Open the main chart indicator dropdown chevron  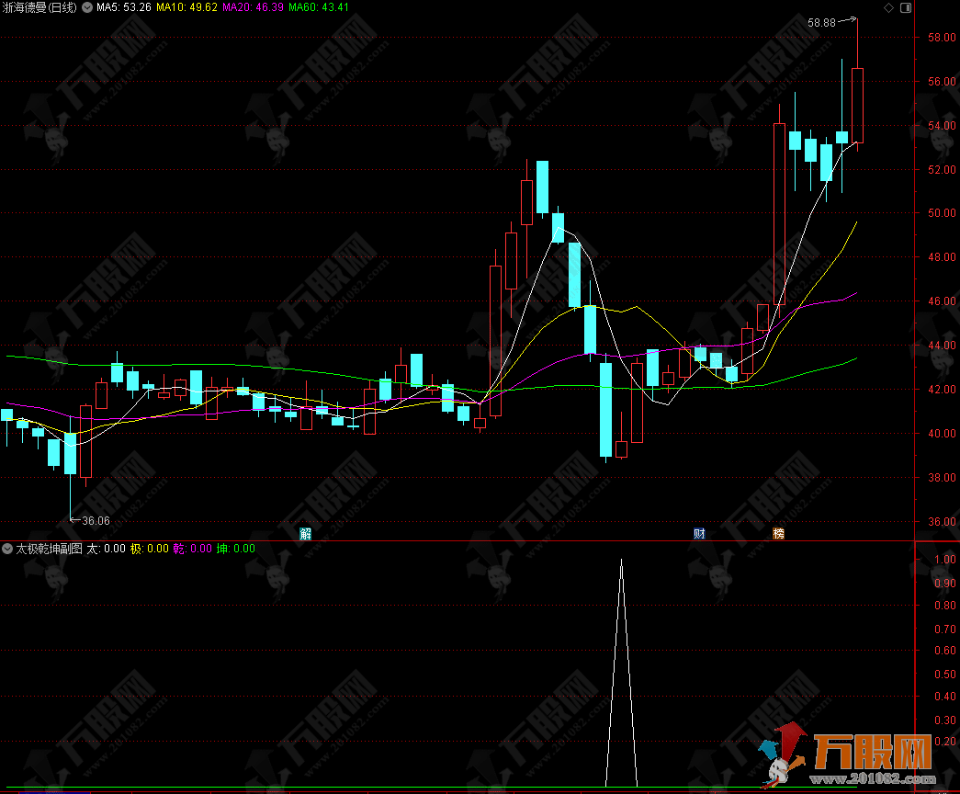point(87,7)
